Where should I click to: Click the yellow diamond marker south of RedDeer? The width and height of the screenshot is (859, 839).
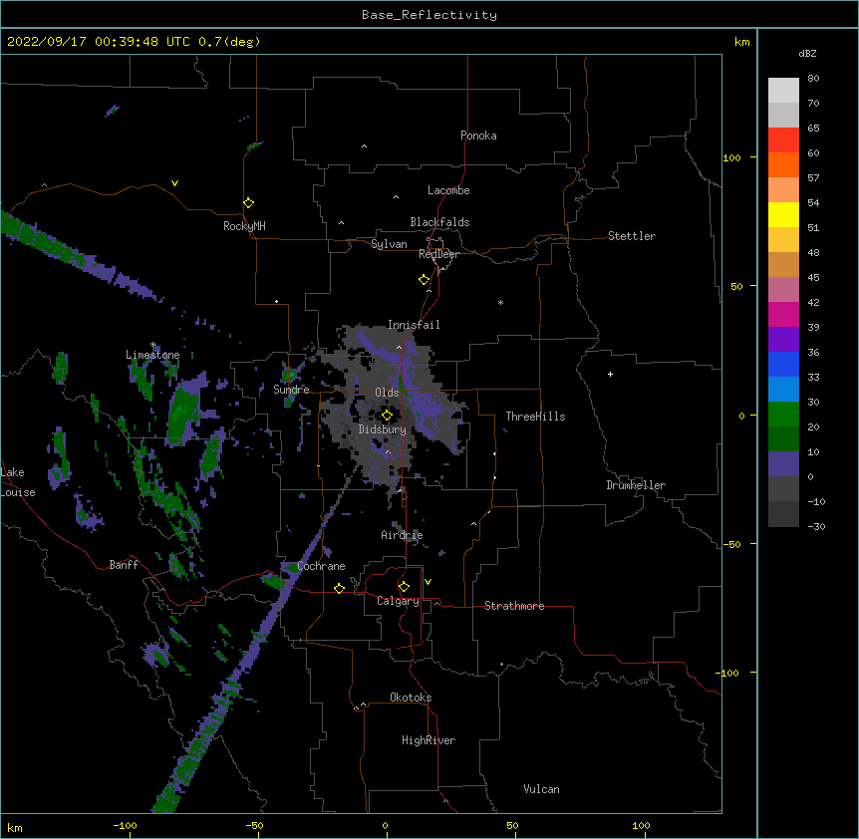click(x=425, y=280)
